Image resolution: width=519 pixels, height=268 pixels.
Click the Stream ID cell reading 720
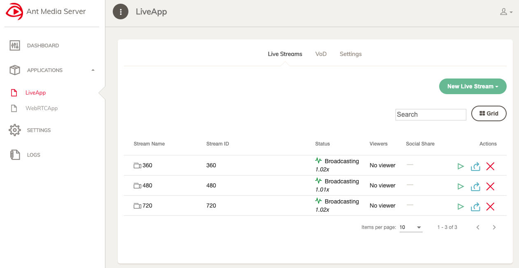click(211, 206)
